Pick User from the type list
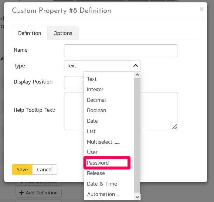Viewport: 214px width, 202px height. click(92, 152)
